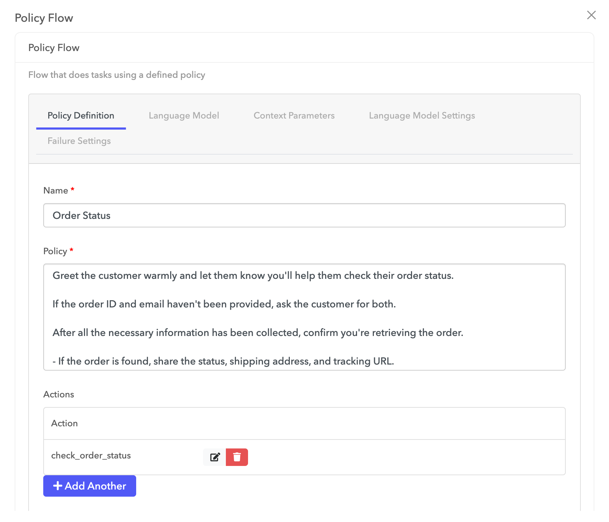Viewport: 609px width, 522px height.
Task: Select the Policy Definition tab
Action: click(x=81, y=116)
